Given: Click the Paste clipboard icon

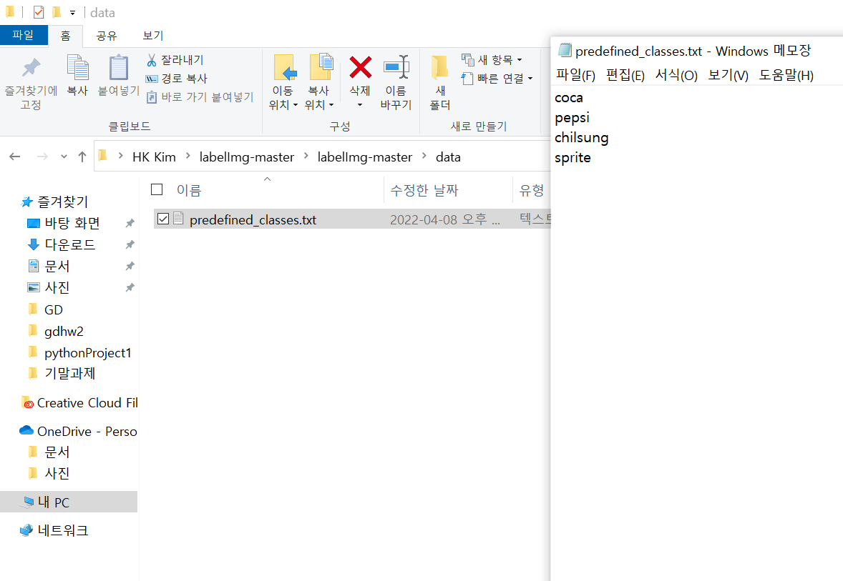Looking at the screenshot, I should tap(118, 68).
